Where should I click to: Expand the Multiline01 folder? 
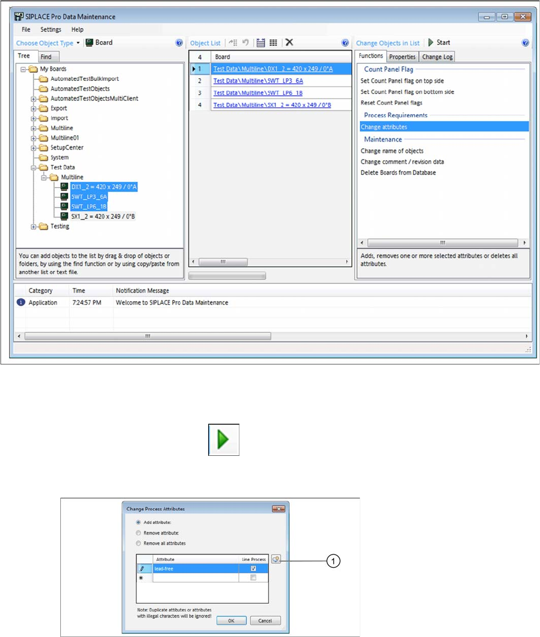pos(34,138)
